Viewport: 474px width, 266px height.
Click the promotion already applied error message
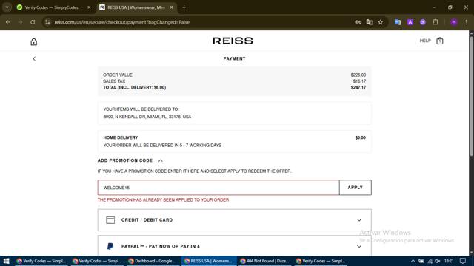[x=163, y=200]
